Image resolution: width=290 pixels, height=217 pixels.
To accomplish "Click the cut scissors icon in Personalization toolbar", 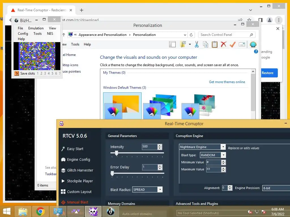I will click(x=197, y=44).
